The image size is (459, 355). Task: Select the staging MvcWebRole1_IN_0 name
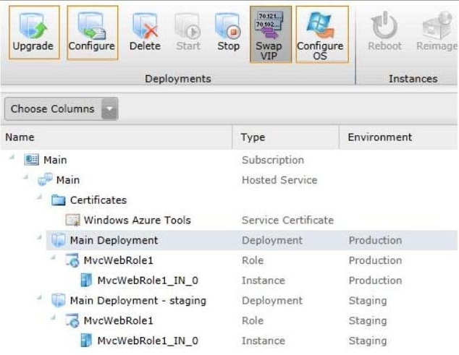148,341
